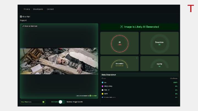
Task: Click the Deepfake circular gauge
Action: tap(159, 43)
